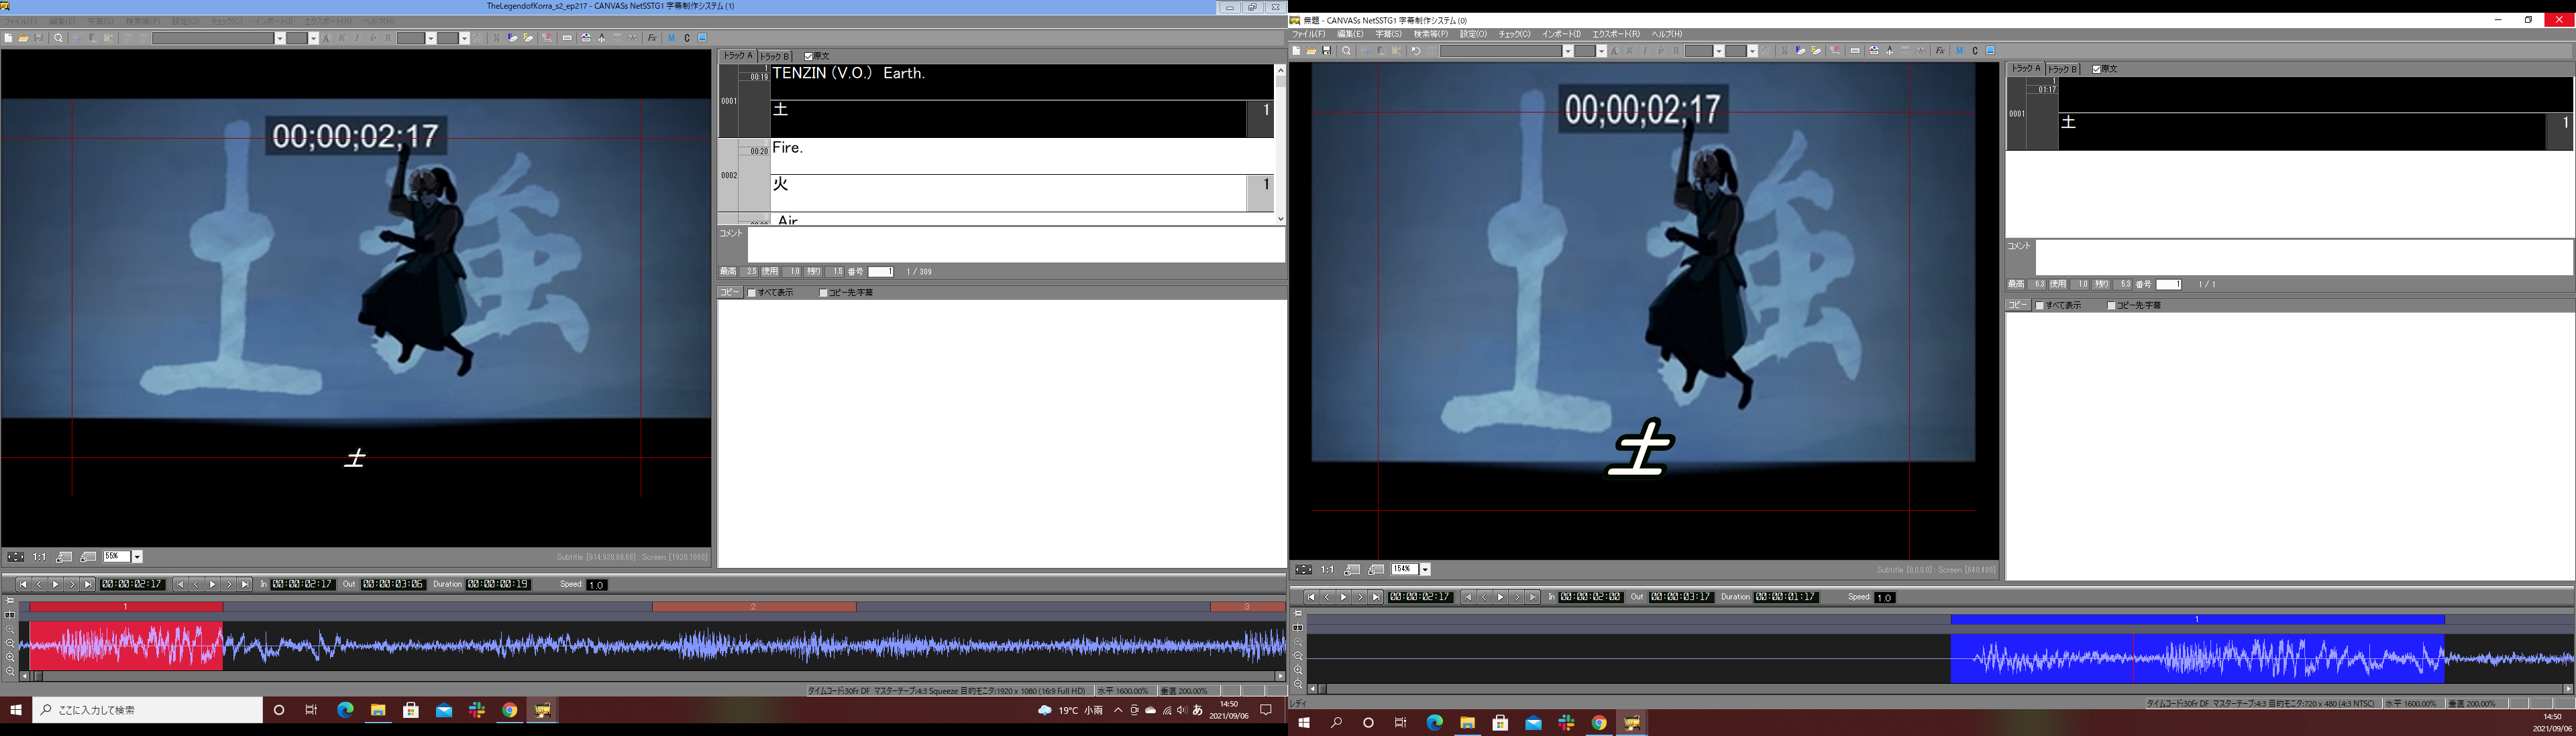
Task: Click subtitle block 2 on left timeline
Action: click(x=753, y=606)
